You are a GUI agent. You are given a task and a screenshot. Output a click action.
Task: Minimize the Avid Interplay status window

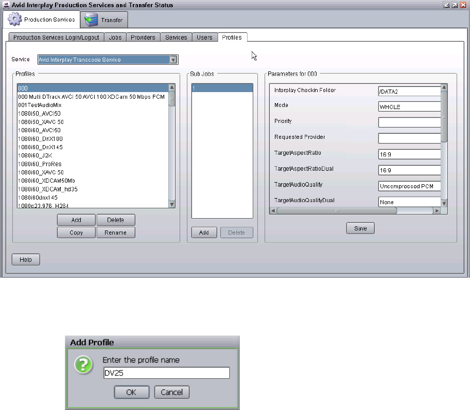pyautogui.click(x=446, y=5)
